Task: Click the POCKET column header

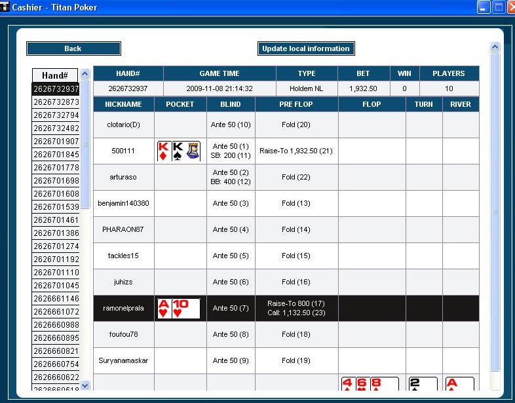Action: (180, 104)
